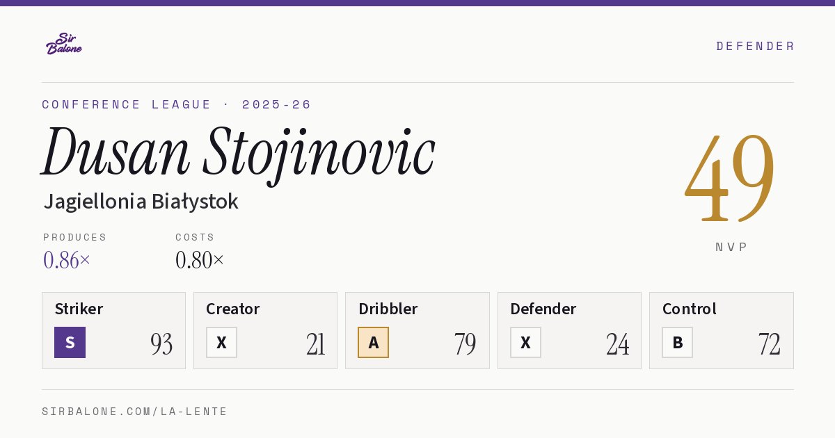Click the DEFENDER position label at top right
Screen dimensions: 835x438
(x=755, y=46)
